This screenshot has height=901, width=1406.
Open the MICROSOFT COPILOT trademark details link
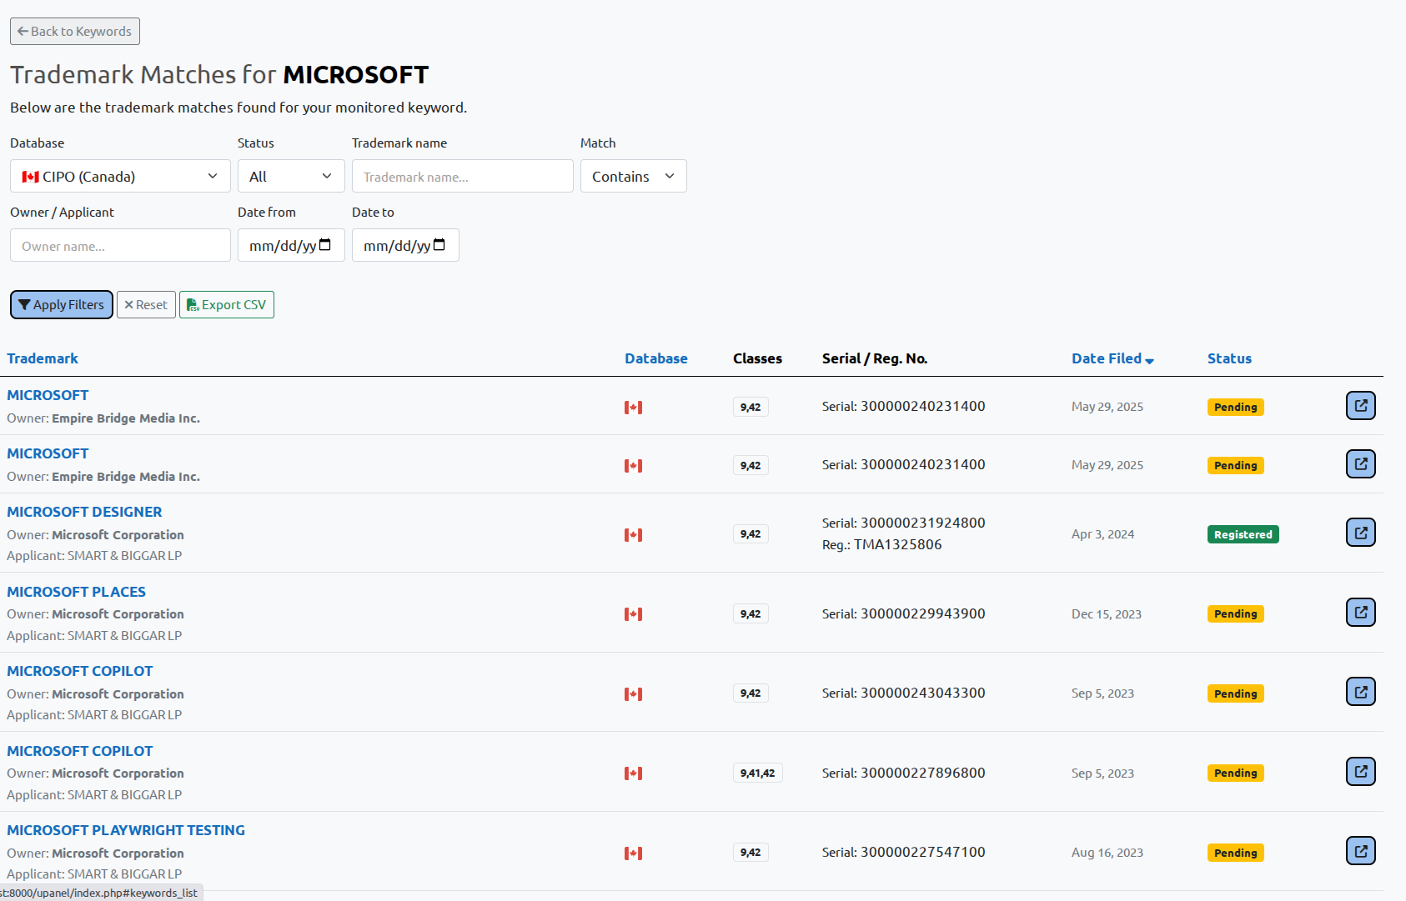click(79, 670)
